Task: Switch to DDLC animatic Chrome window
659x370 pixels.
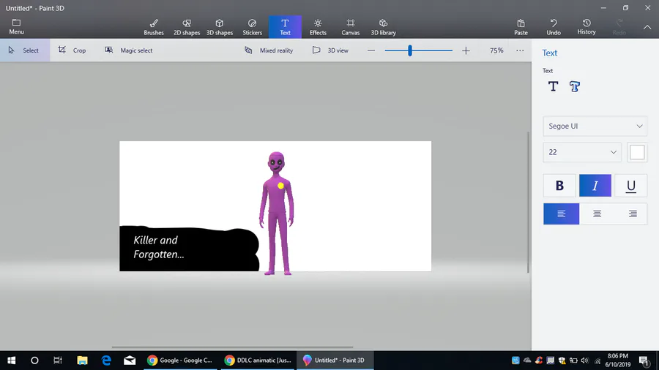Action: [258, 360]
